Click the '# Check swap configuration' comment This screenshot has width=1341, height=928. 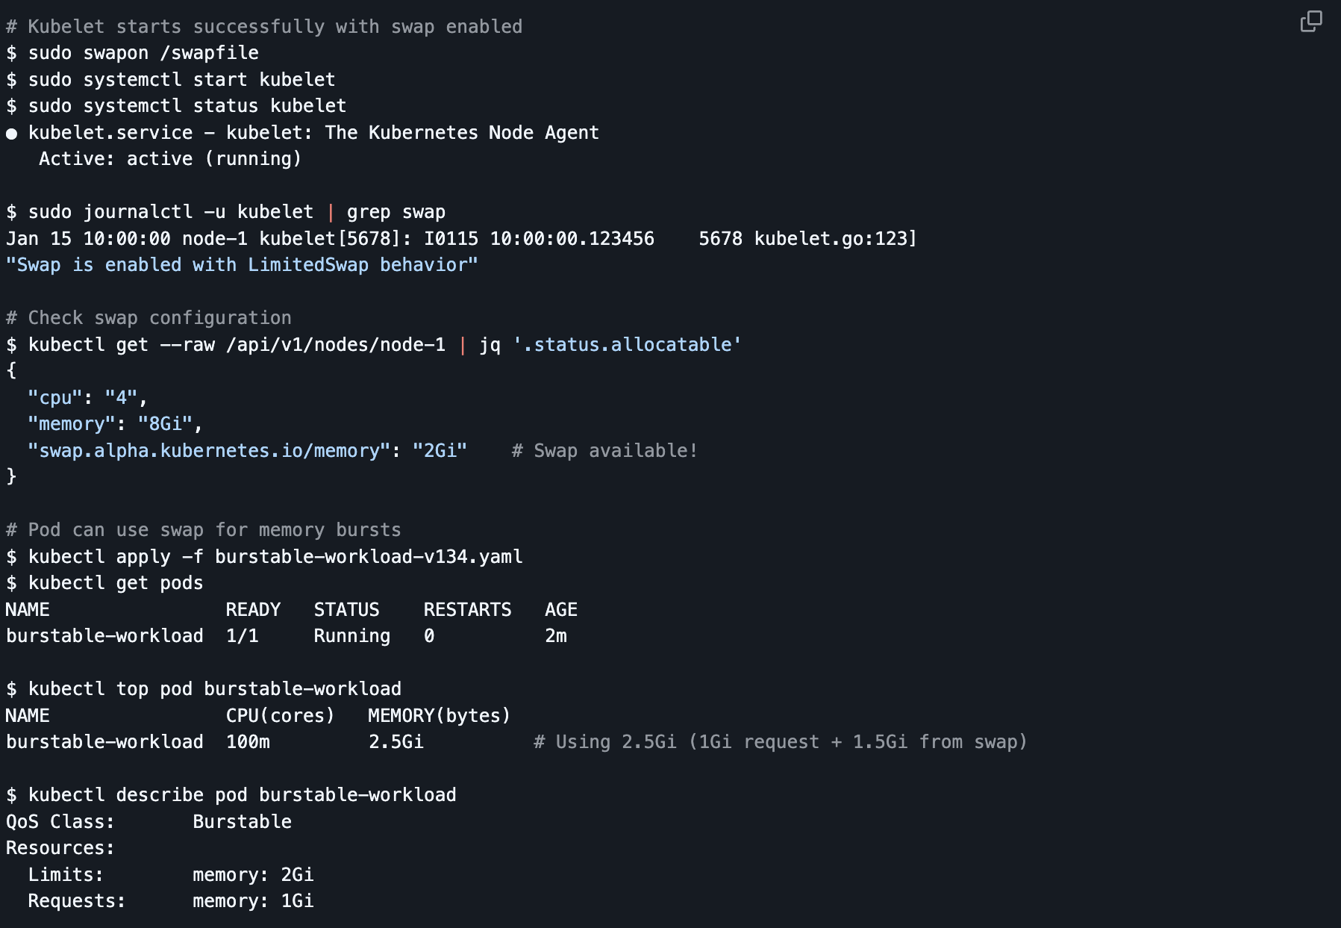pyautogui.click(x=149, y=318)
